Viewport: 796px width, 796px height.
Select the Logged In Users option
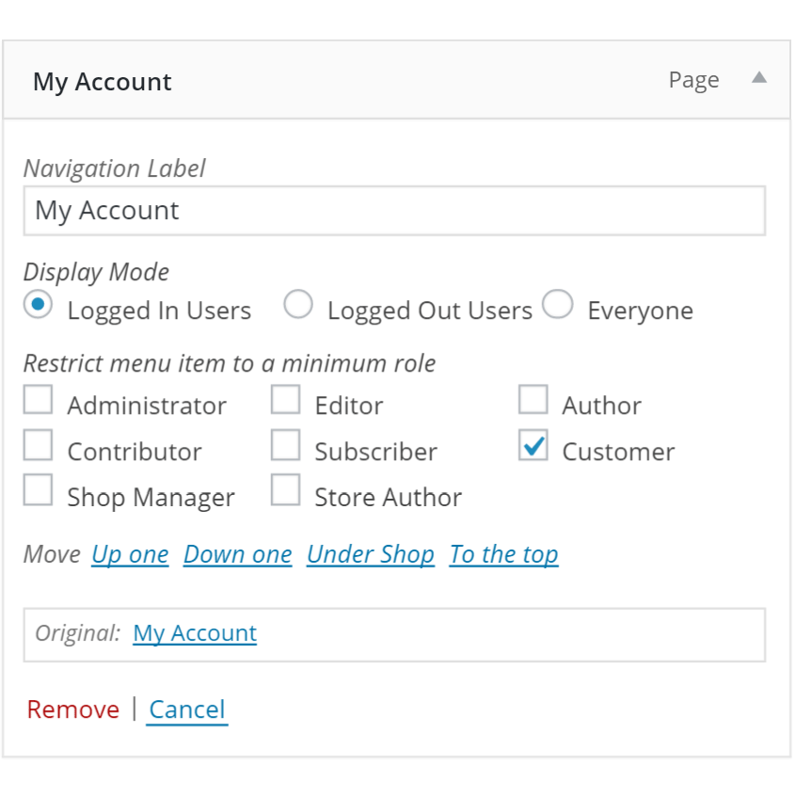tap(38, 305)
